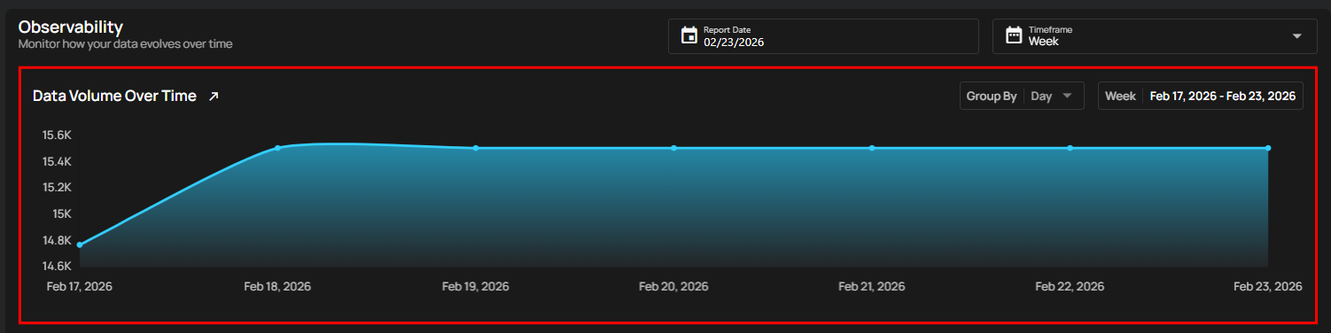Open the Timeframe Week dropdown arrow
Screen dimensions: 1331x333
[1297, 36]
